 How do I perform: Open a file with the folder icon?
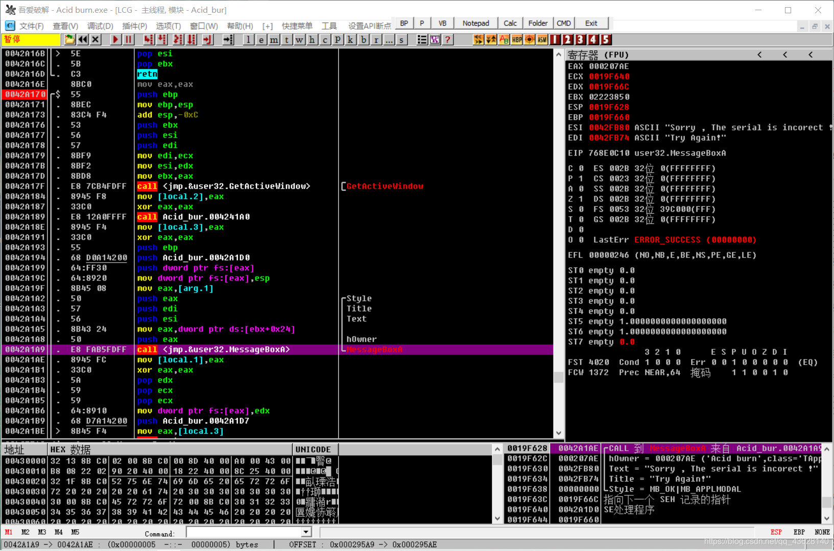[69, 39]
